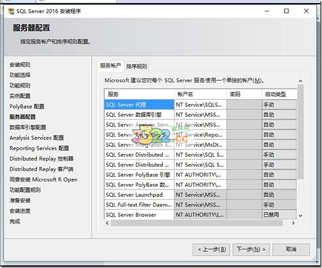Open startup type dropdown for PolyBase 引擎

click(279, 175)
